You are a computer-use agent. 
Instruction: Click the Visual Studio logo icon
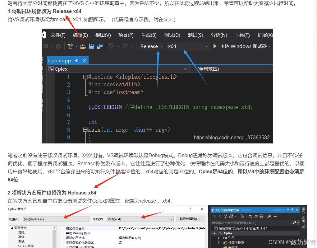[44, 35]
